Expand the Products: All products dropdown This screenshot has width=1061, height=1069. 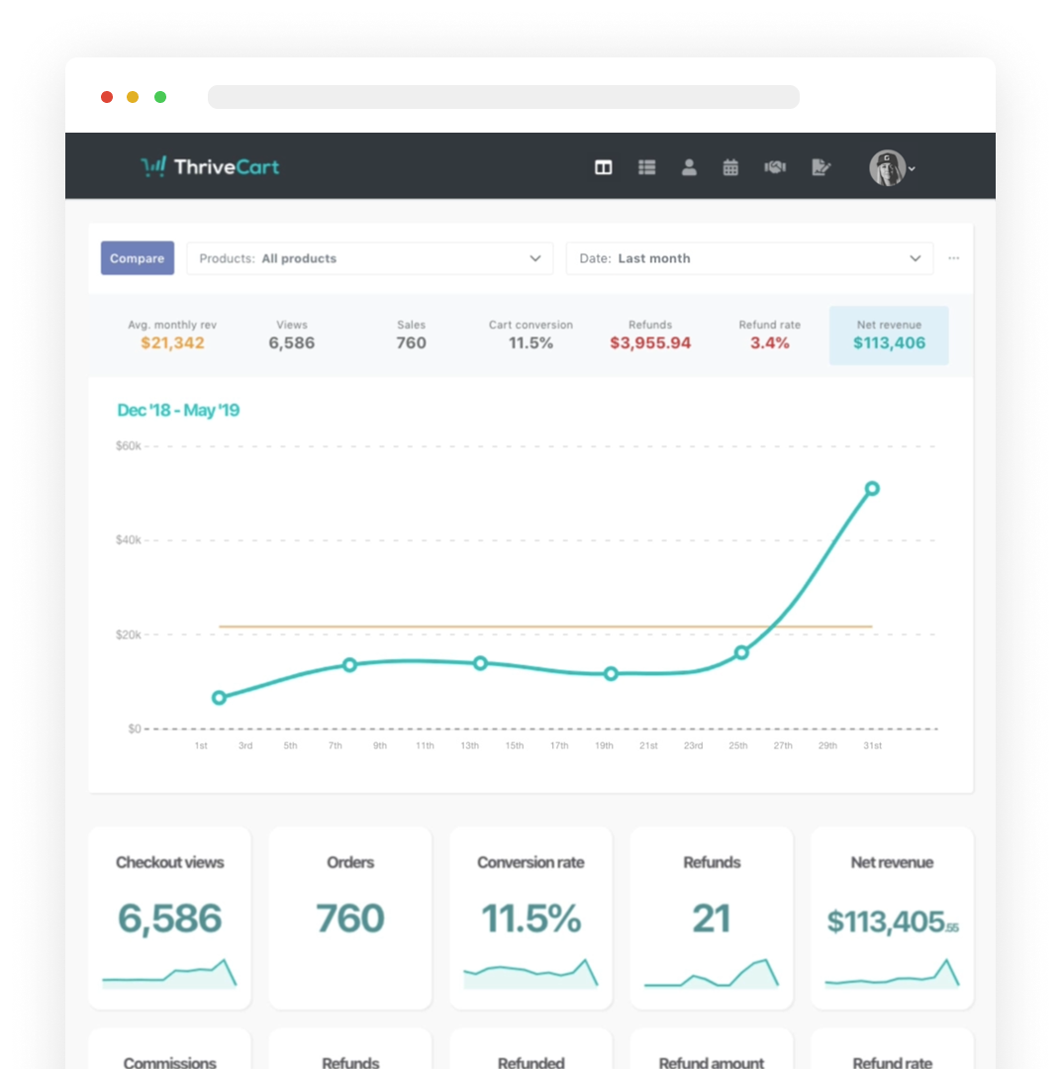coord(370,258)
